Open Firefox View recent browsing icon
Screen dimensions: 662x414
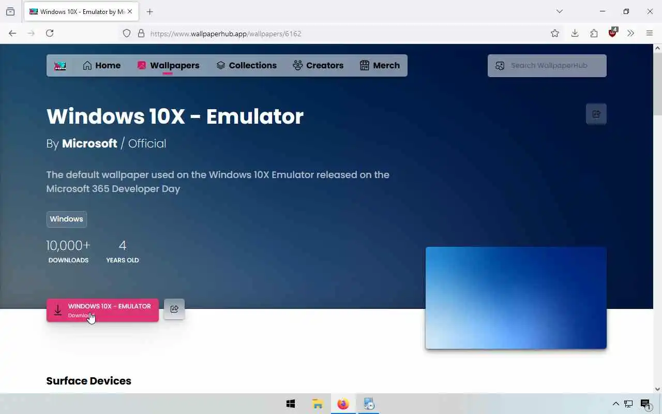tap(10, 11)
